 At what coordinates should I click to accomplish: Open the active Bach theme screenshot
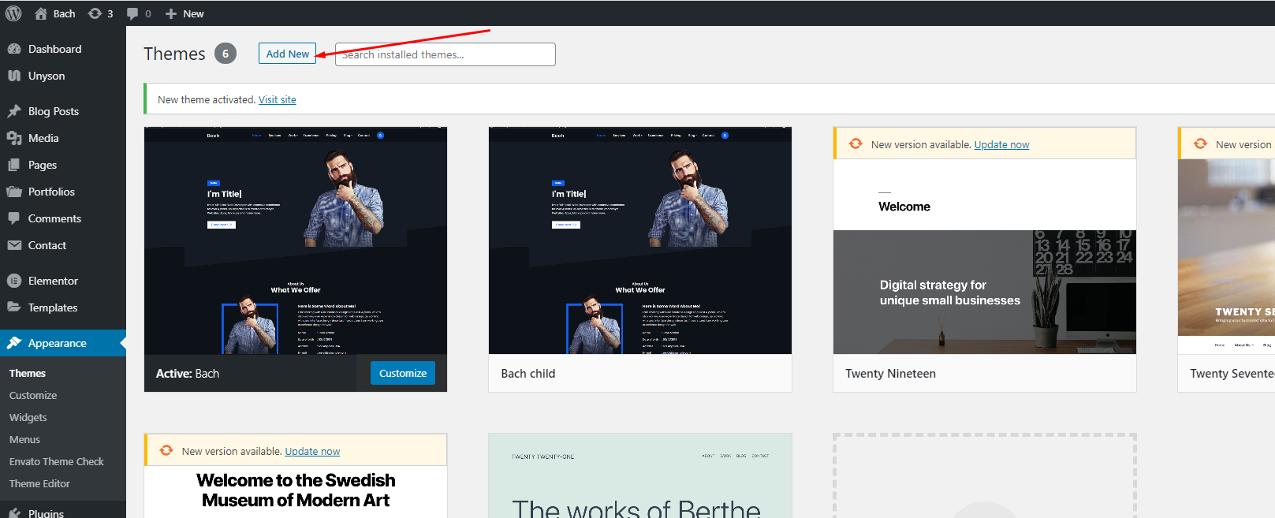coord(296,240)
